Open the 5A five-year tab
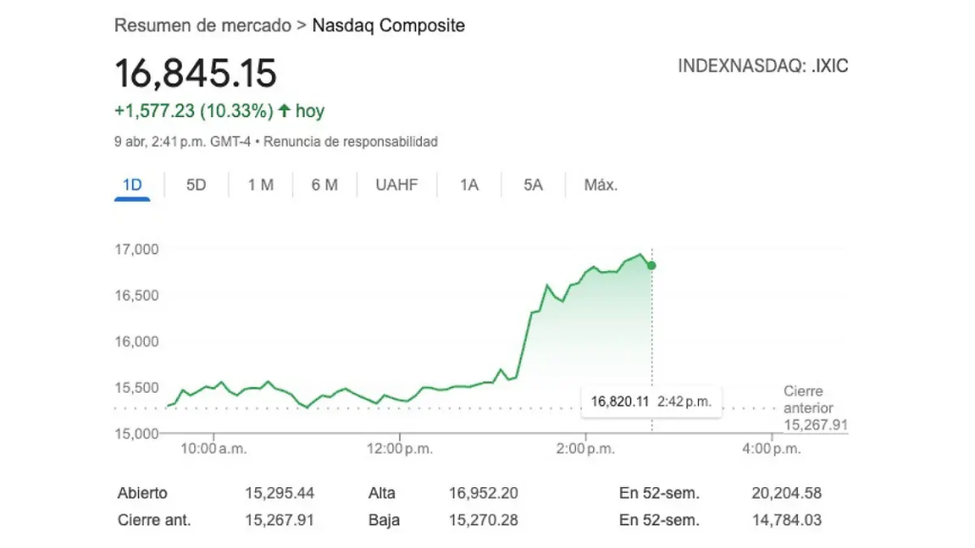This screenshot has width=975, height=548. pyautogui.click(x=533, y=185)
